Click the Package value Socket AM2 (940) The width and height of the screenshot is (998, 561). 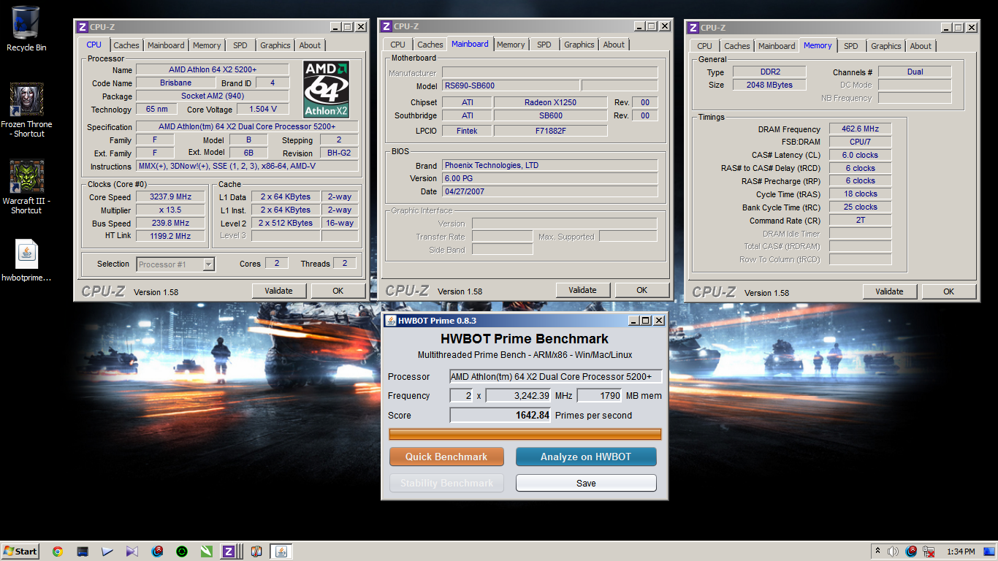[213, 96]
